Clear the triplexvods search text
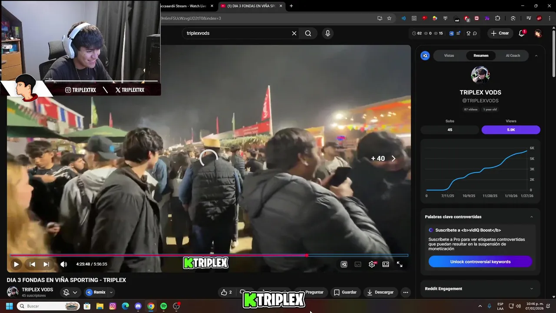This screenshot has height=313, width=556. (294, 33)
